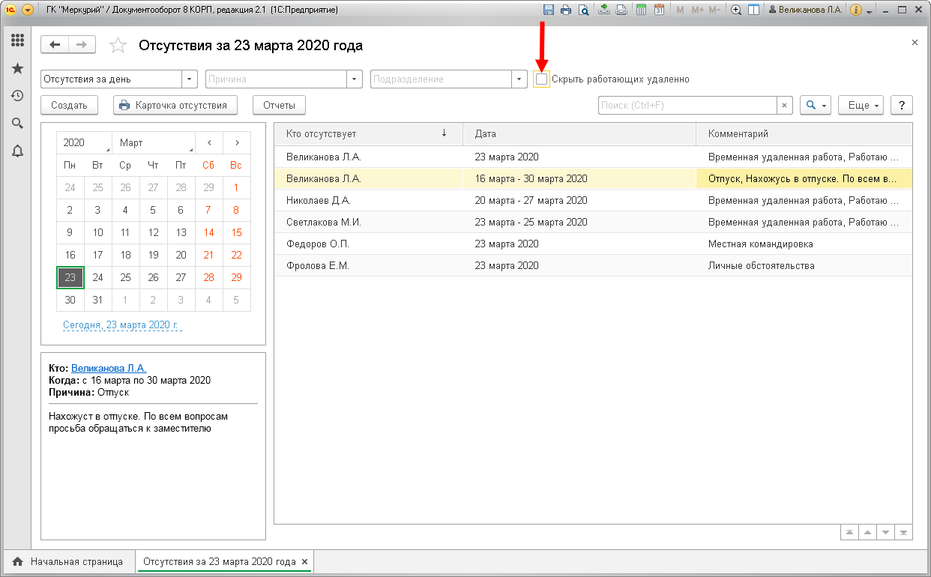Select the 'Светлакова М.И.' row

593,222
